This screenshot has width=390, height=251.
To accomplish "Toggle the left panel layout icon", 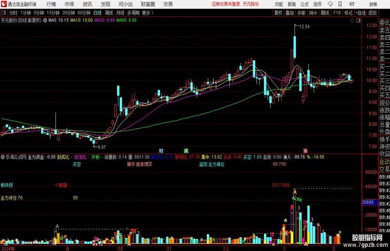I will pyautogui.click(x=4, y=13).
